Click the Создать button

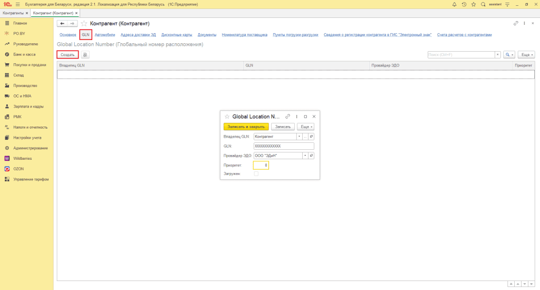[67, 54]
